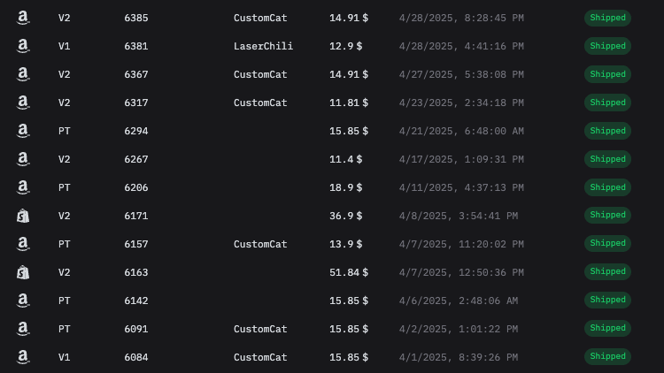Click the Shopify icon for order 6163

23,272
